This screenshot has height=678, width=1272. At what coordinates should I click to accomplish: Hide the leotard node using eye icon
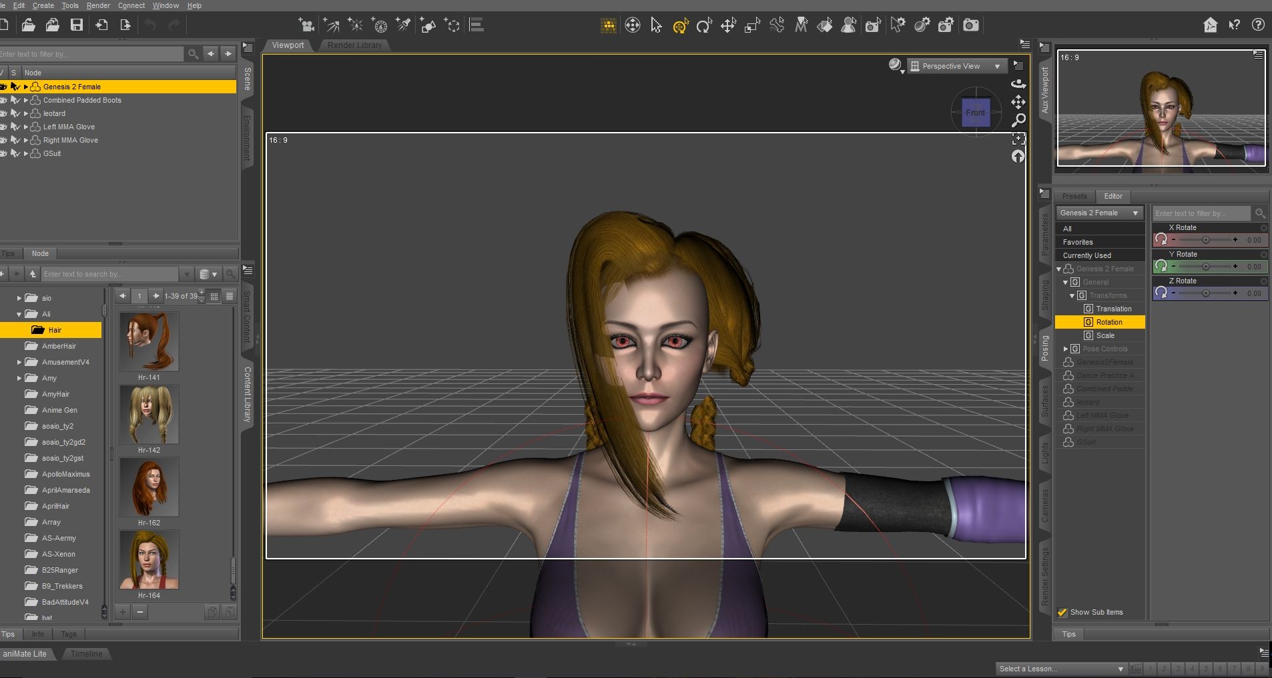click(3, 113)
